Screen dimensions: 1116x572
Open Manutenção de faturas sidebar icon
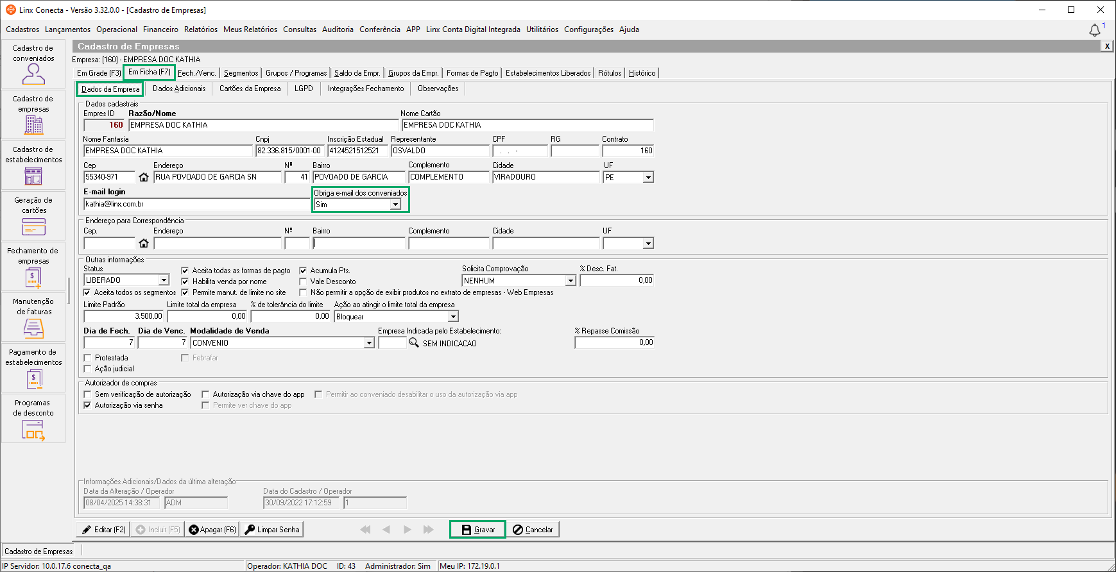pos(33,317)
